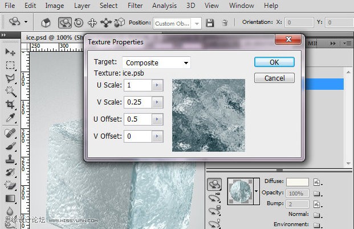Click the U Offset value field
354x229 pixels.
pos(138,119)
